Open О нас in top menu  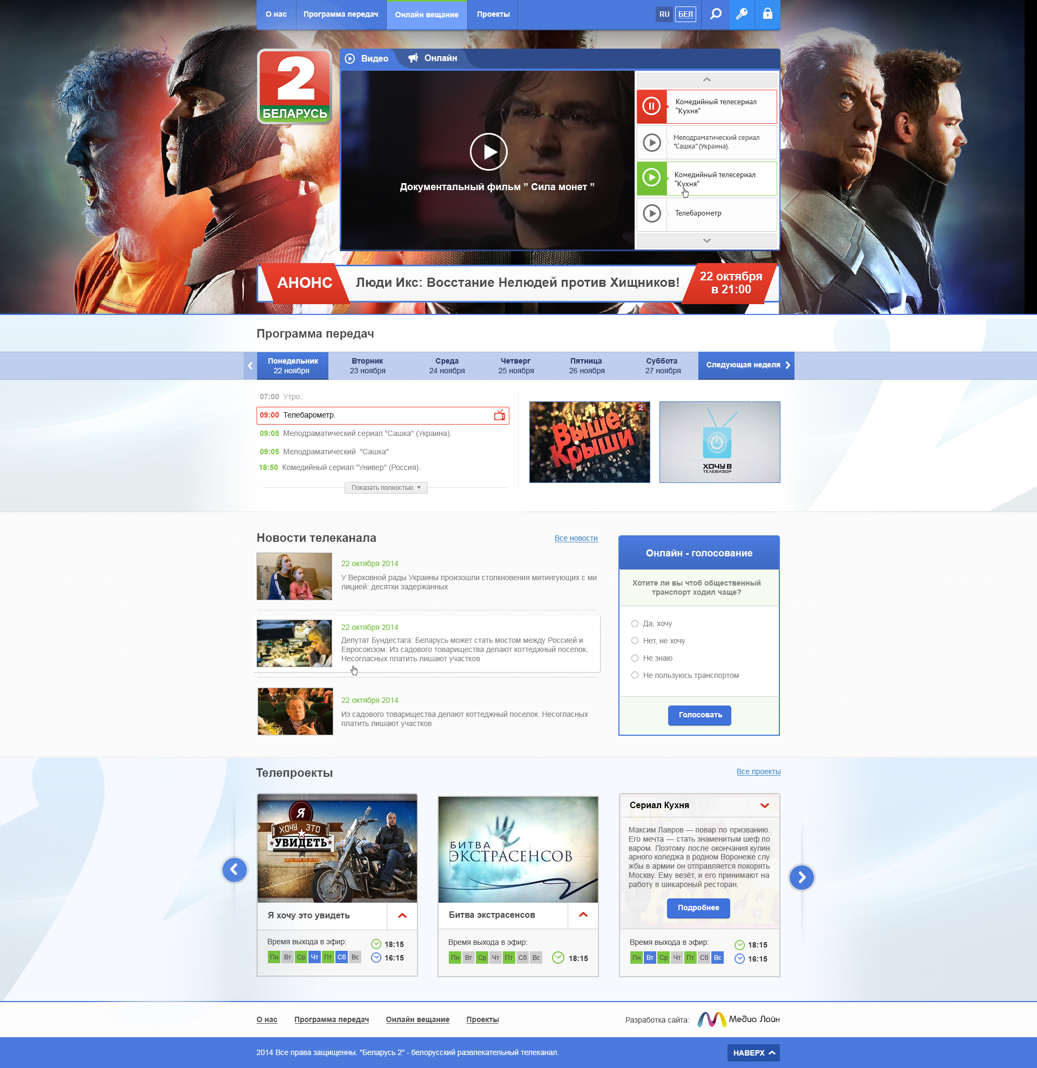tap(276, 14)
